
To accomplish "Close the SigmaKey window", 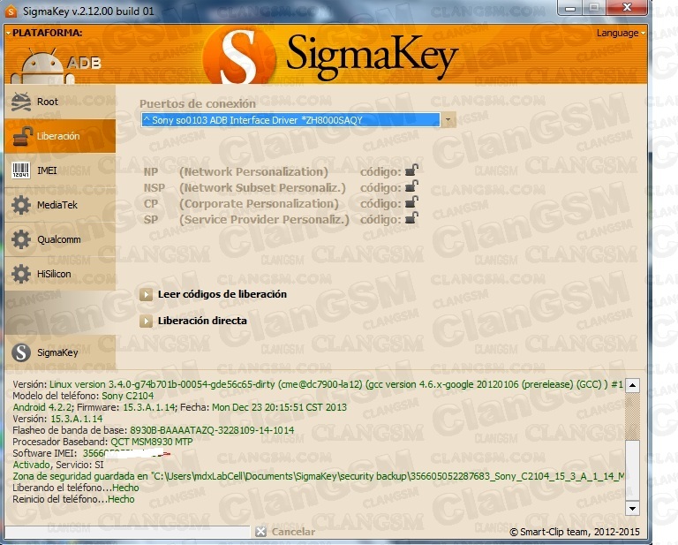I will click(x=628, y=7).
